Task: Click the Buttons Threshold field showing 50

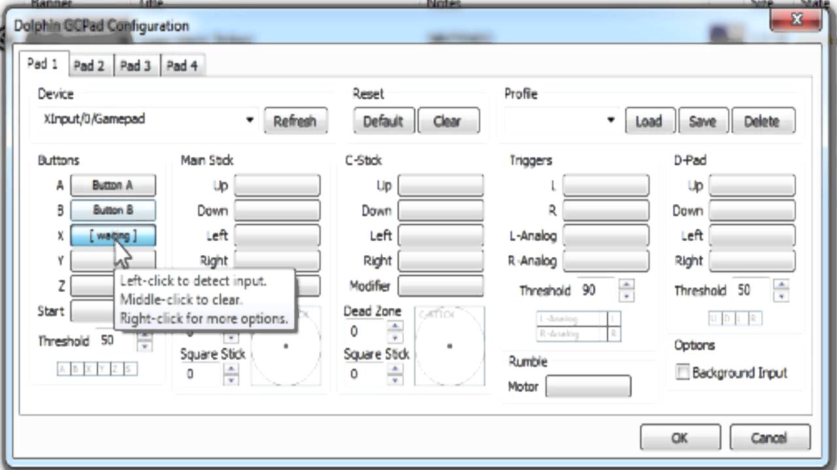Action: 116,340
